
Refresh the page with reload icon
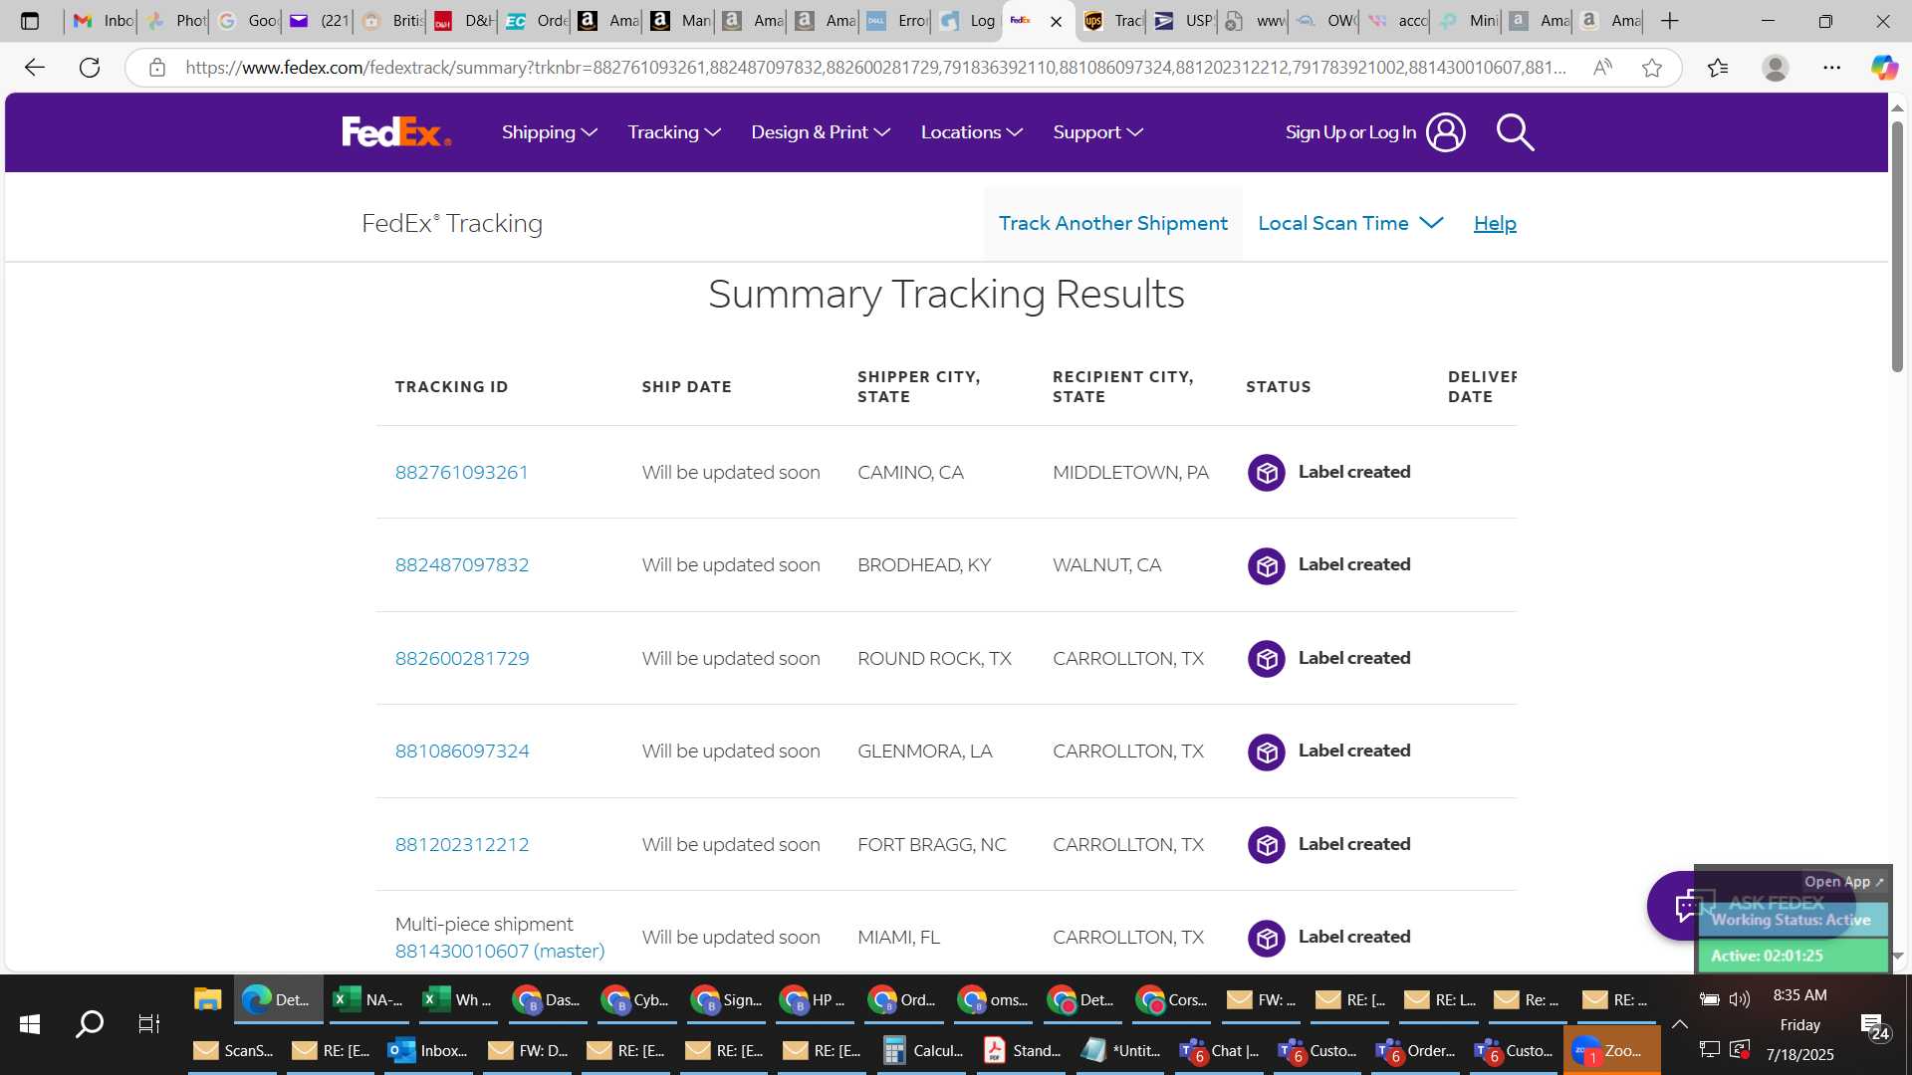tap(90, 68)
